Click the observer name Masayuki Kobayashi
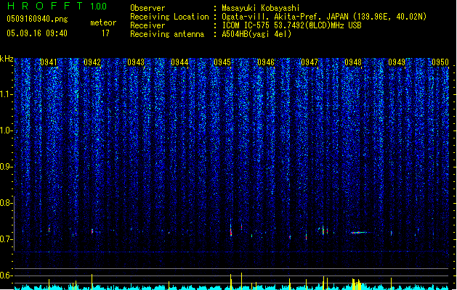Screen dimensions: 457x290 tap(261, 8)
